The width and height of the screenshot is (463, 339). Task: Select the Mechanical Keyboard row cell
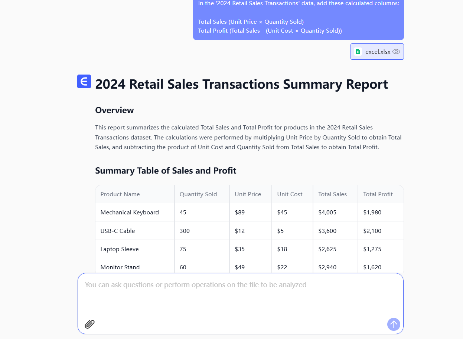tap(130, 212)
